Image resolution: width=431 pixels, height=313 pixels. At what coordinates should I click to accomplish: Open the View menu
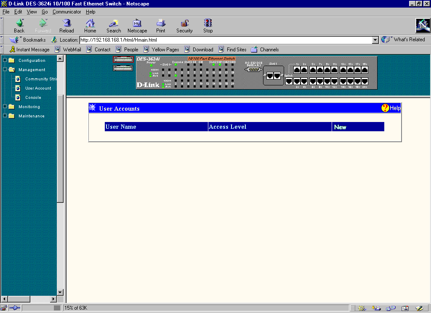click(32, 12)
